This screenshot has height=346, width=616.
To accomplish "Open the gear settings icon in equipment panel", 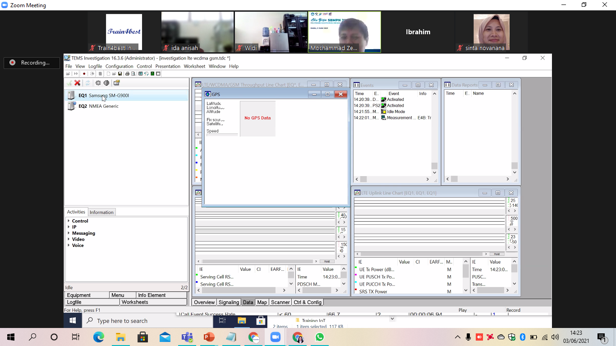I will pyautogui.click(x=98, y=83).
